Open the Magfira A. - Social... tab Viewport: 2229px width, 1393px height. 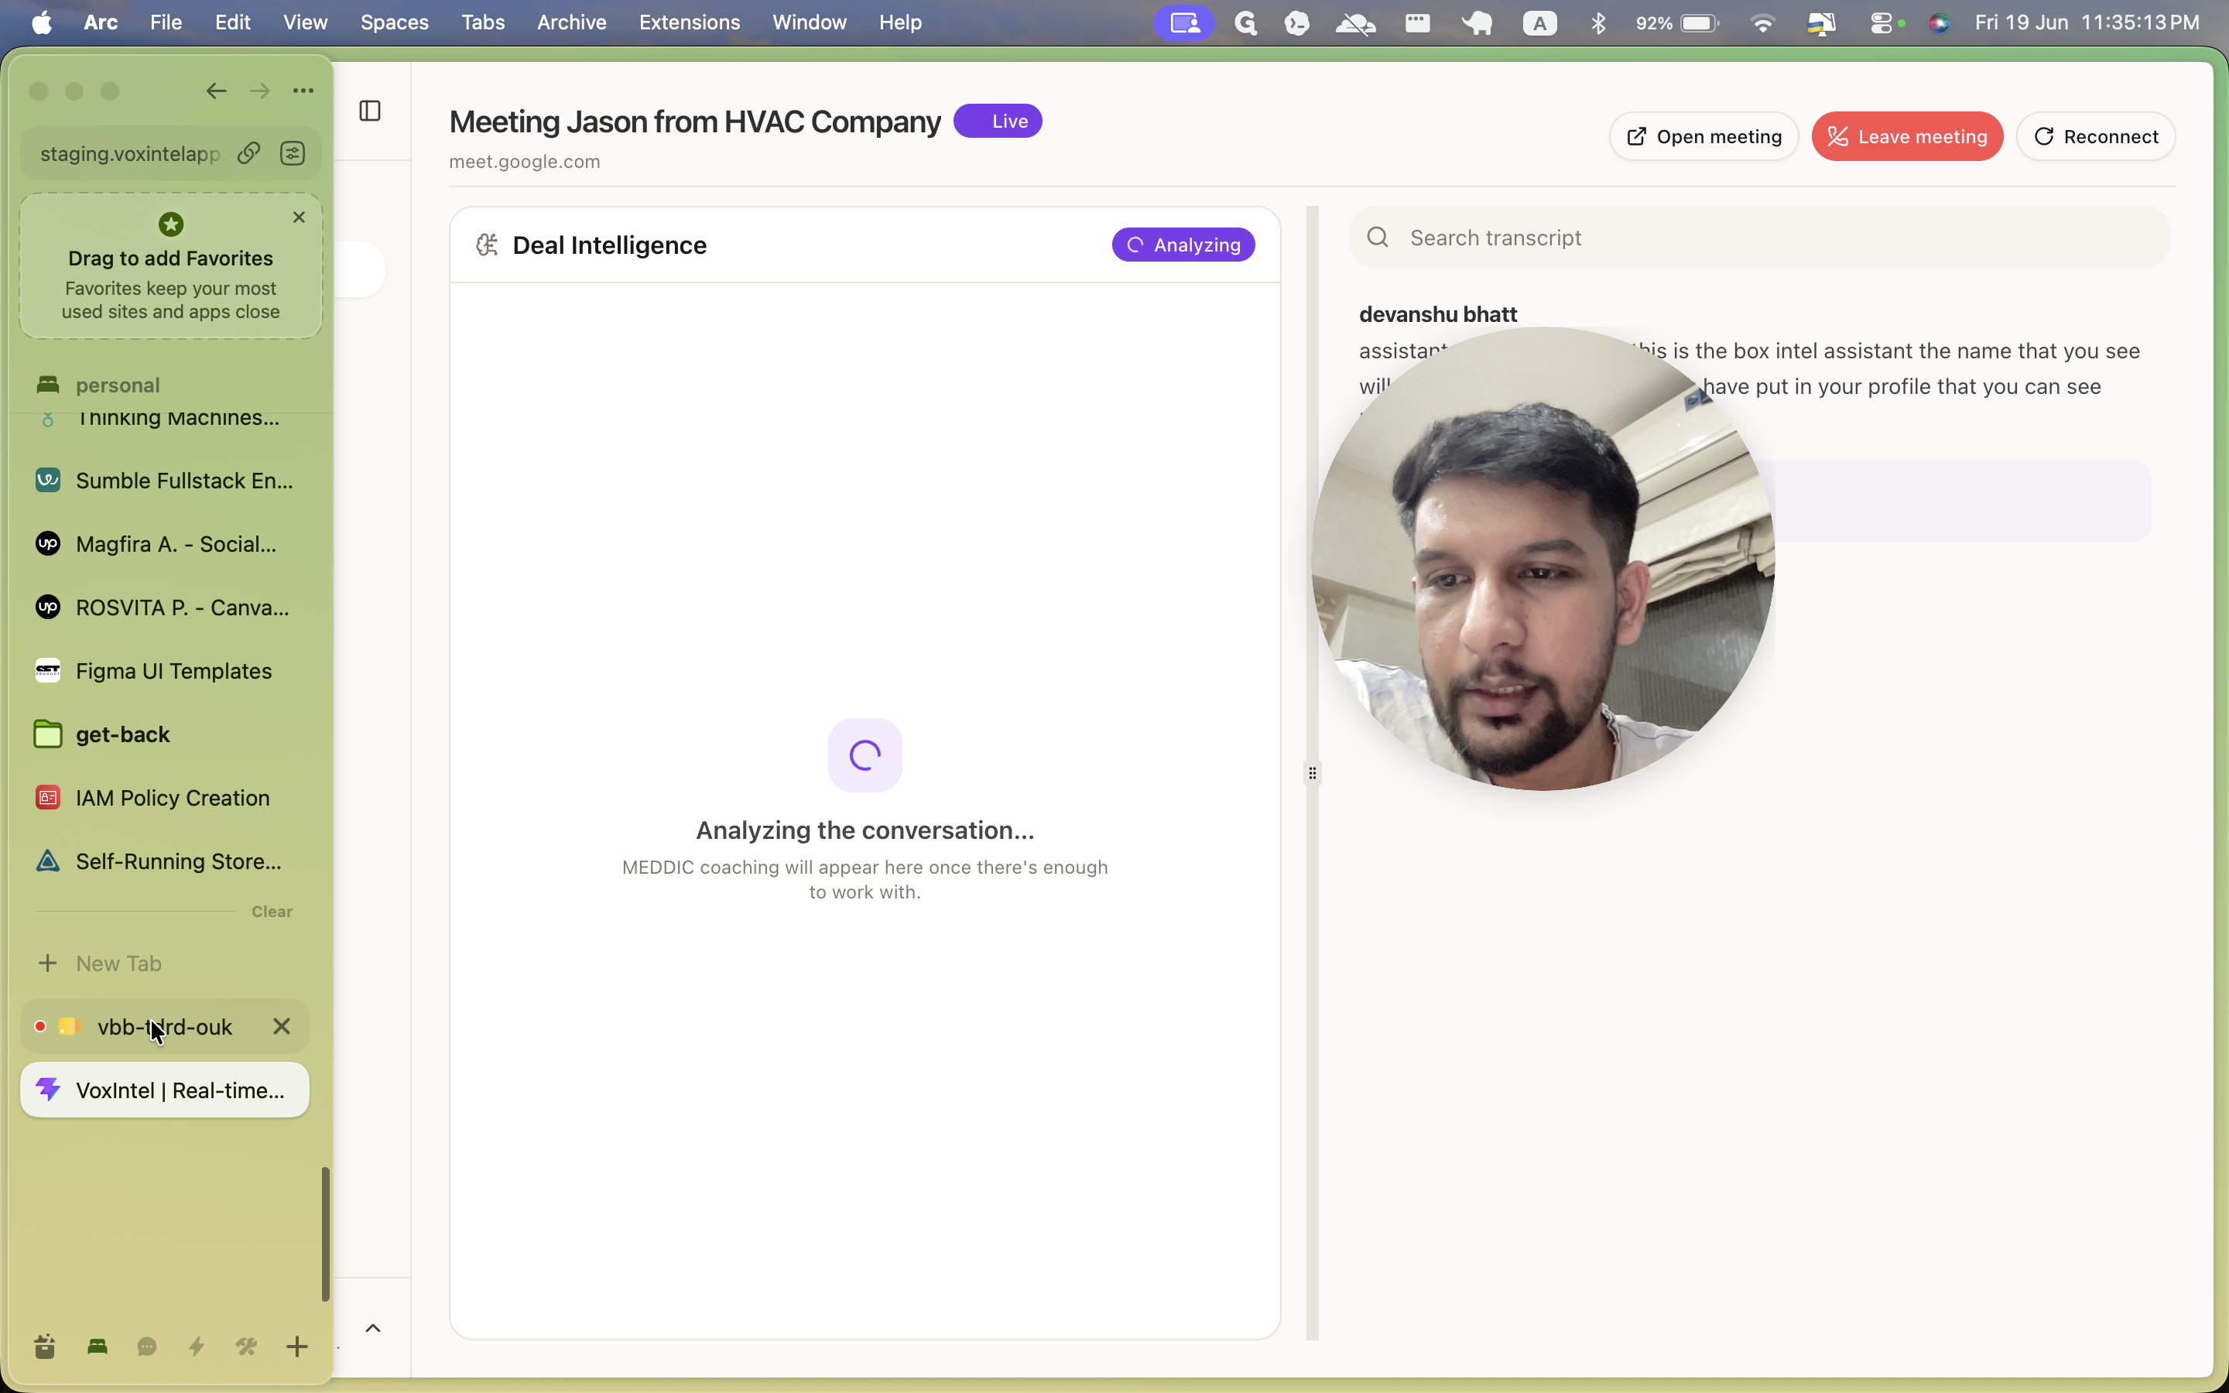(x=165, y=543)
